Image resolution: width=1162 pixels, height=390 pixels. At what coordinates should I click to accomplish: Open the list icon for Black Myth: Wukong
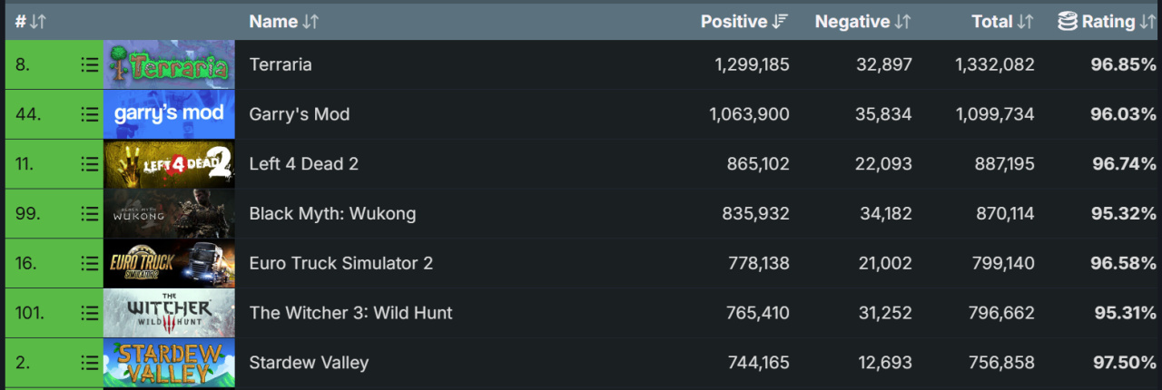click(x=89, y=214)
